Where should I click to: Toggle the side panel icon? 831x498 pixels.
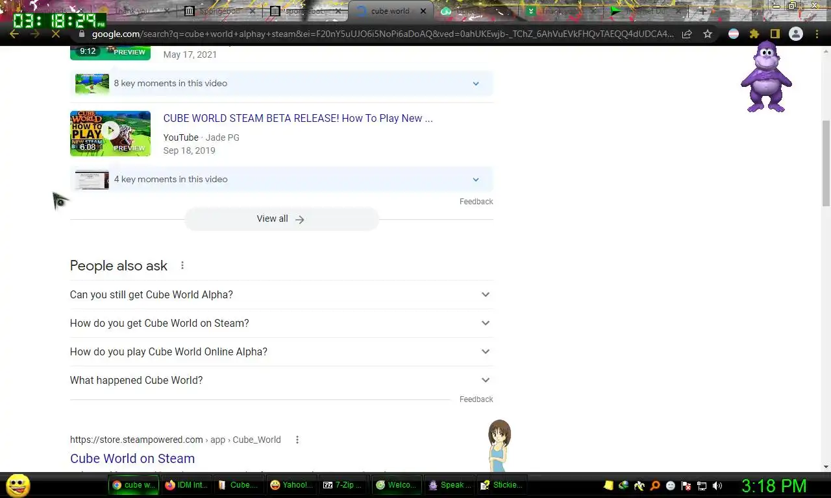pos(775,34)
